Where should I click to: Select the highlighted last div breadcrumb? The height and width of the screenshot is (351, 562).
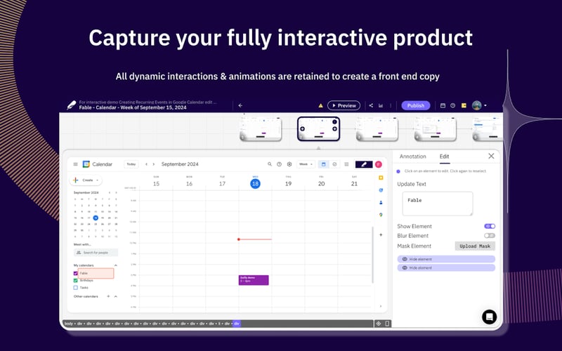pyautogui.click(x=237, y=324)
